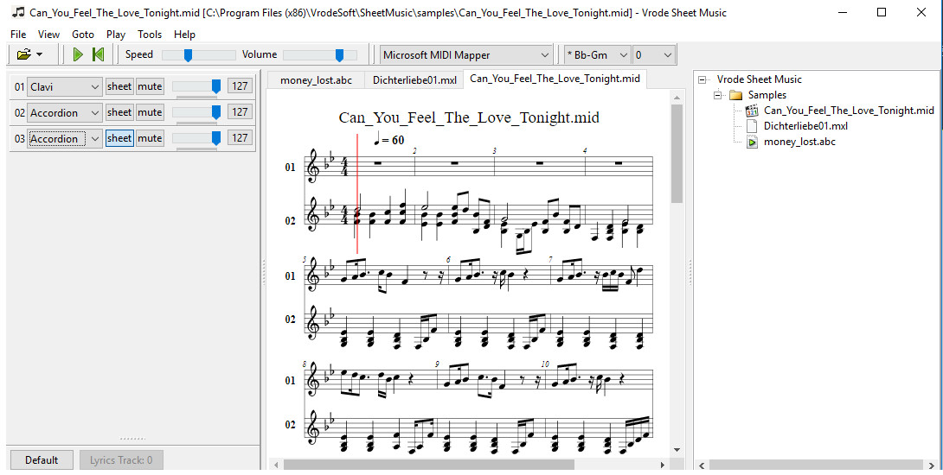
Task: Click track 02 volume slider
Action: pos(196,113)
